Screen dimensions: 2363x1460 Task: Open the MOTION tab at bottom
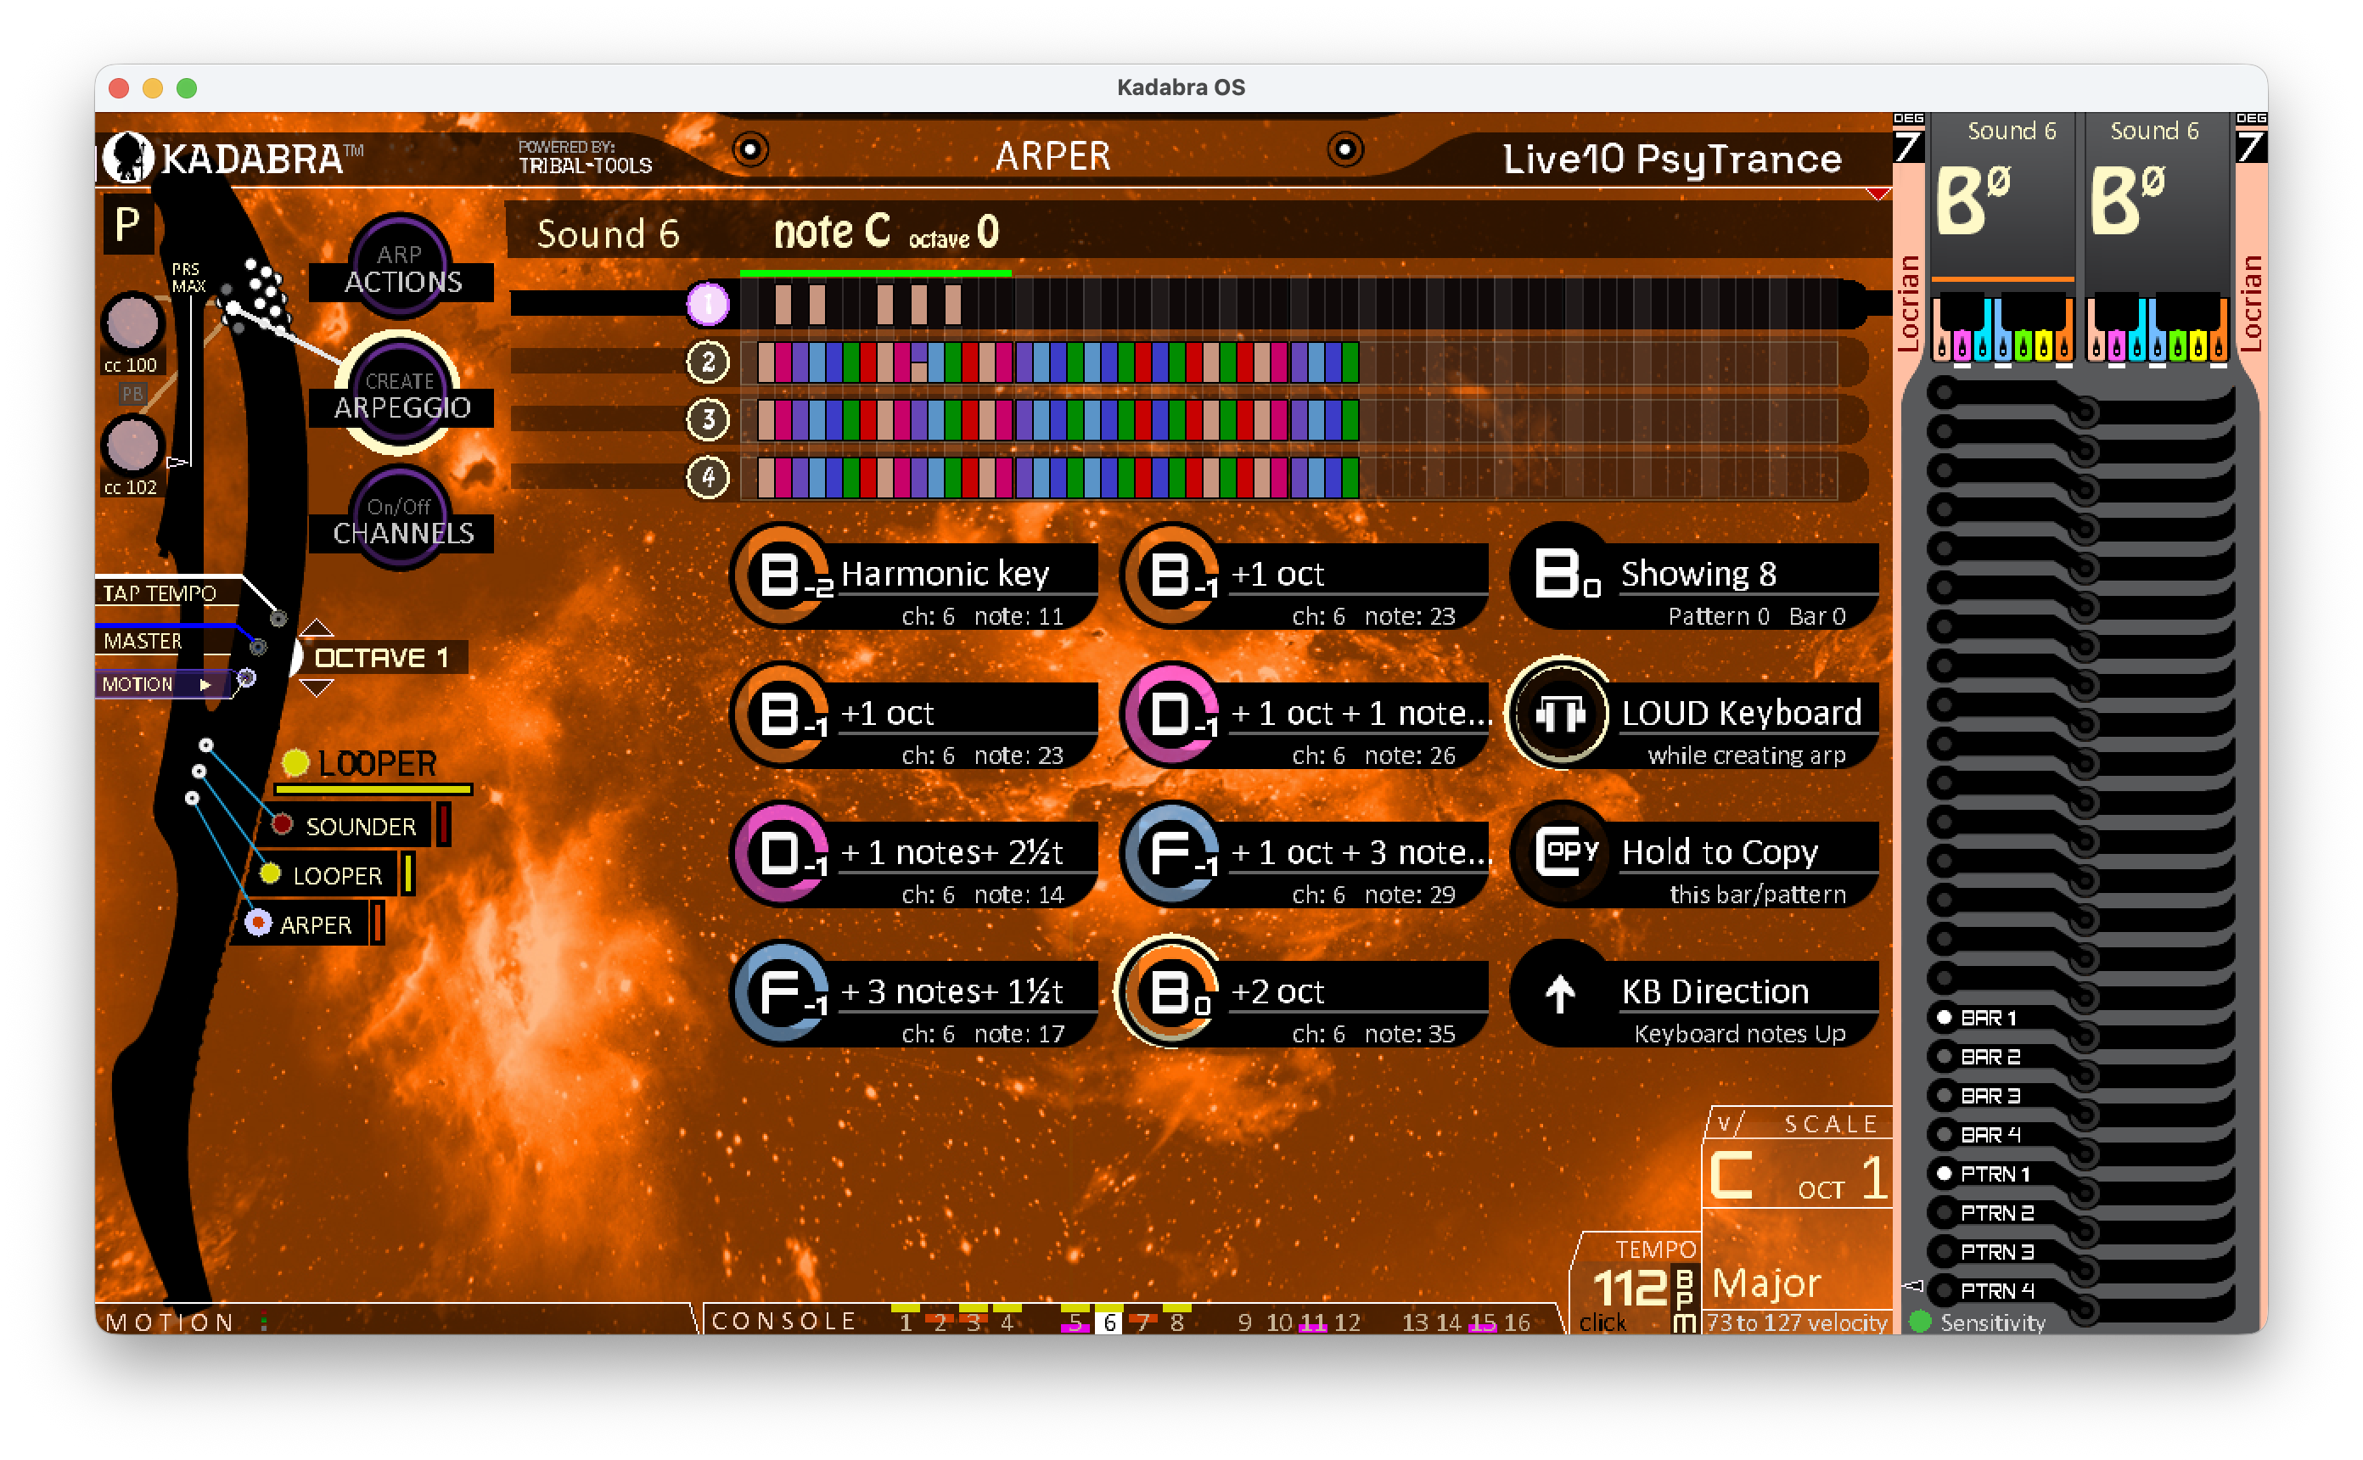click(170, 1322)
